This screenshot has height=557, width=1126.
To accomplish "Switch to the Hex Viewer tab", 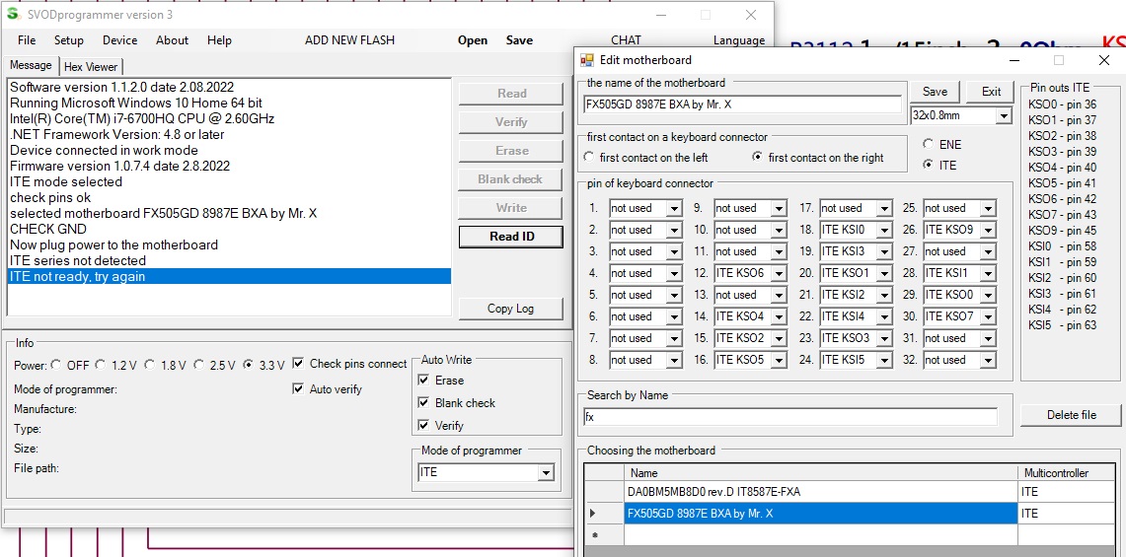I will point(91,67).
